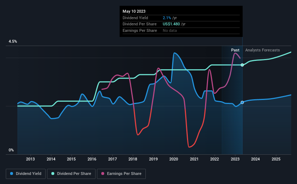297x184 pixels.
Task: Click the 2023 x-axis label
Action: (235, 159)
